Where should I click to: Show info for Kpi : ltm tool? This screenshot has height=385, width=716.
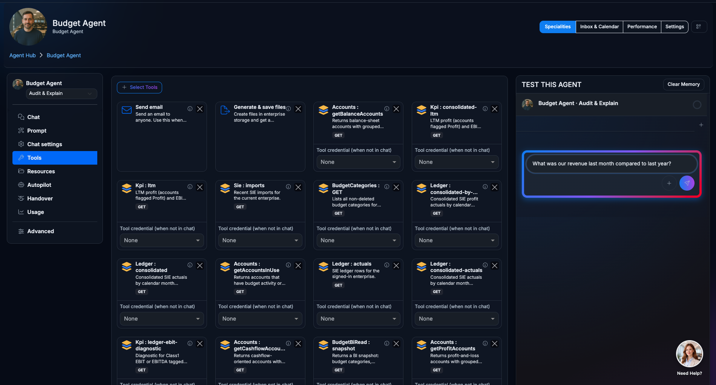click(x=190, y=187)
